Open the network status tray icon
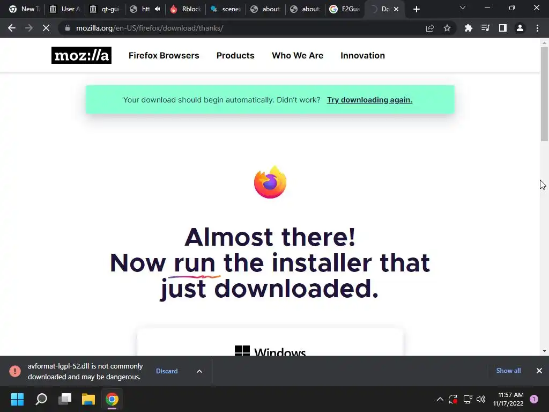549x412 pixels. (x=468, y=399)
